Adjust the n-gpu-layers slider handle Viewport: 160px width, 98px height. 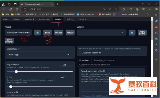[x=16, y=71]
